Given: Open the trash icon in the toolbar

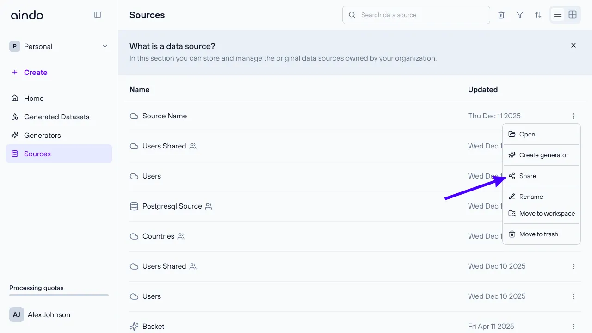Looking at the screenshot, I should pos(501,14).
